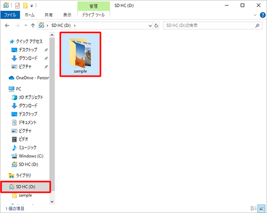Open Downloads (ダウンロード) under PC

coord(28,105)
